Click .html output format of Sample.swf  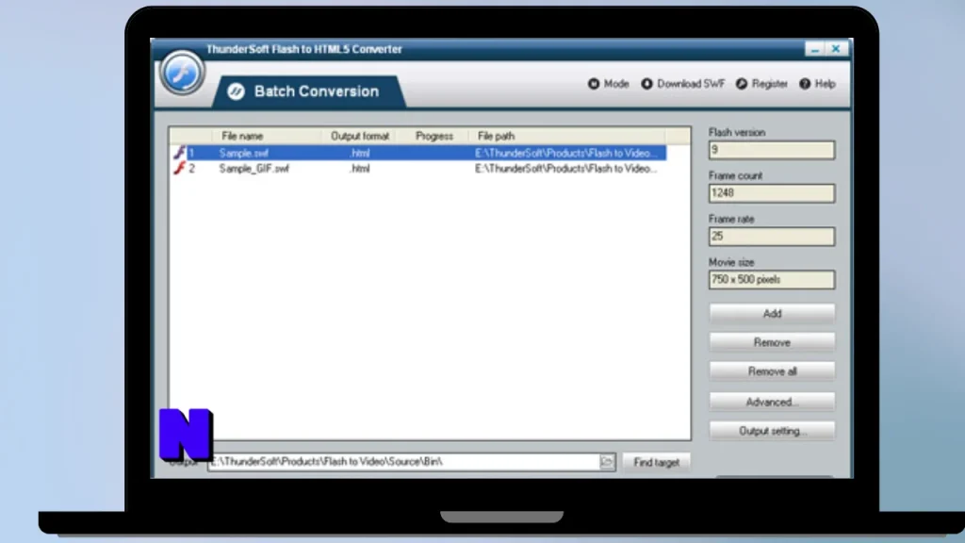point(360,153)
